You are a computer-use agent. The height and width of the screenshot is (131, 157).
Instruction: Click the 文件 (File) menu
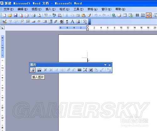pos(8,9)
